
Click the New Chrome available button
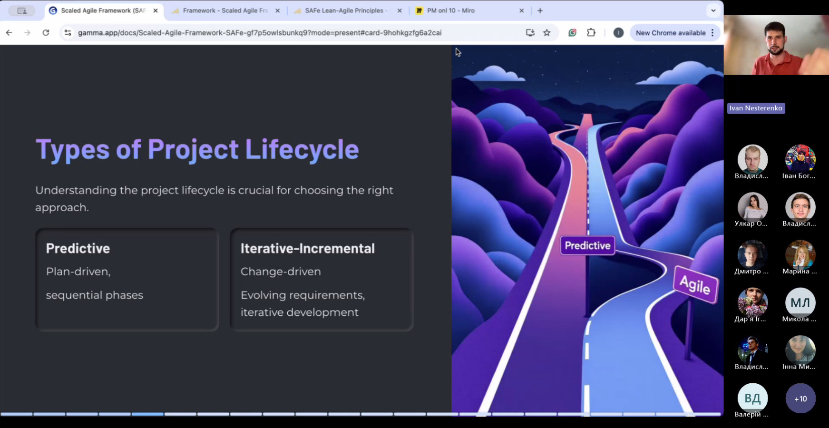click(670, 33)
